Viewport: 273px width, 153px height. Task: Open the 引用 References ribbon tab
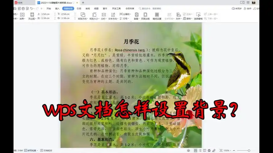(79, 9)
